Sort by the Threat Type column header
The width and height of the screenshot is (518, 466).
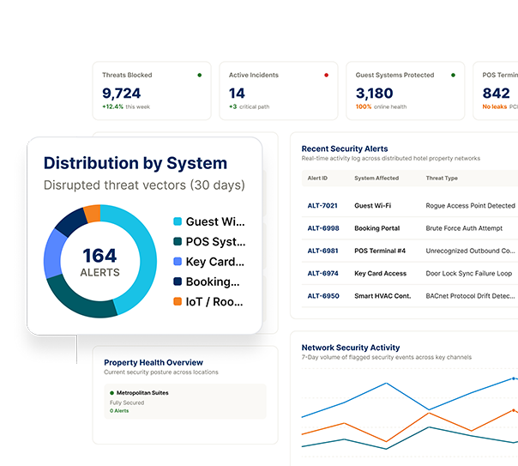(x=442, y=179)
